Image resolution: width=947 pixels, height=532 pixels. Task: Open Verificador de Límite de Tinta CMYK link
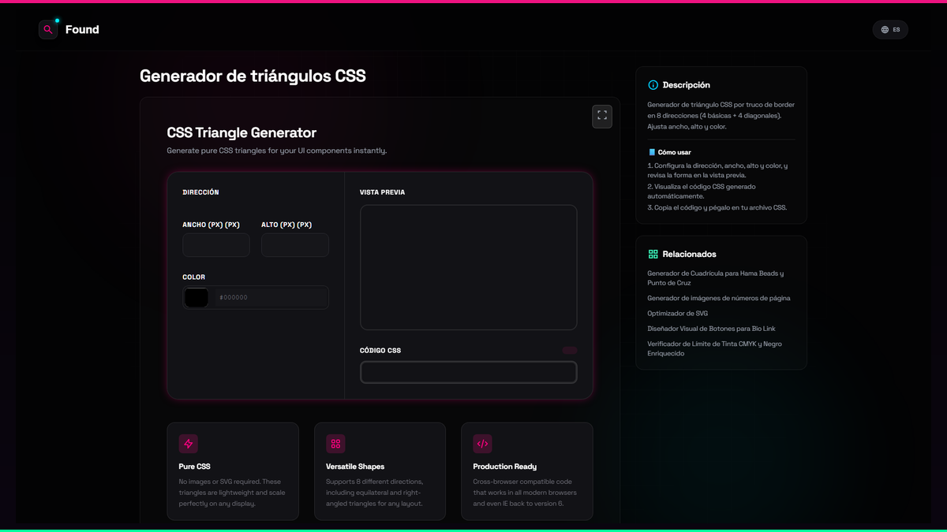(714, 348)
